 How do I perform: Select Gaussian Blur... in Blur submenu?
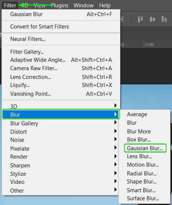pyautogui.click(x=145, y=148)
